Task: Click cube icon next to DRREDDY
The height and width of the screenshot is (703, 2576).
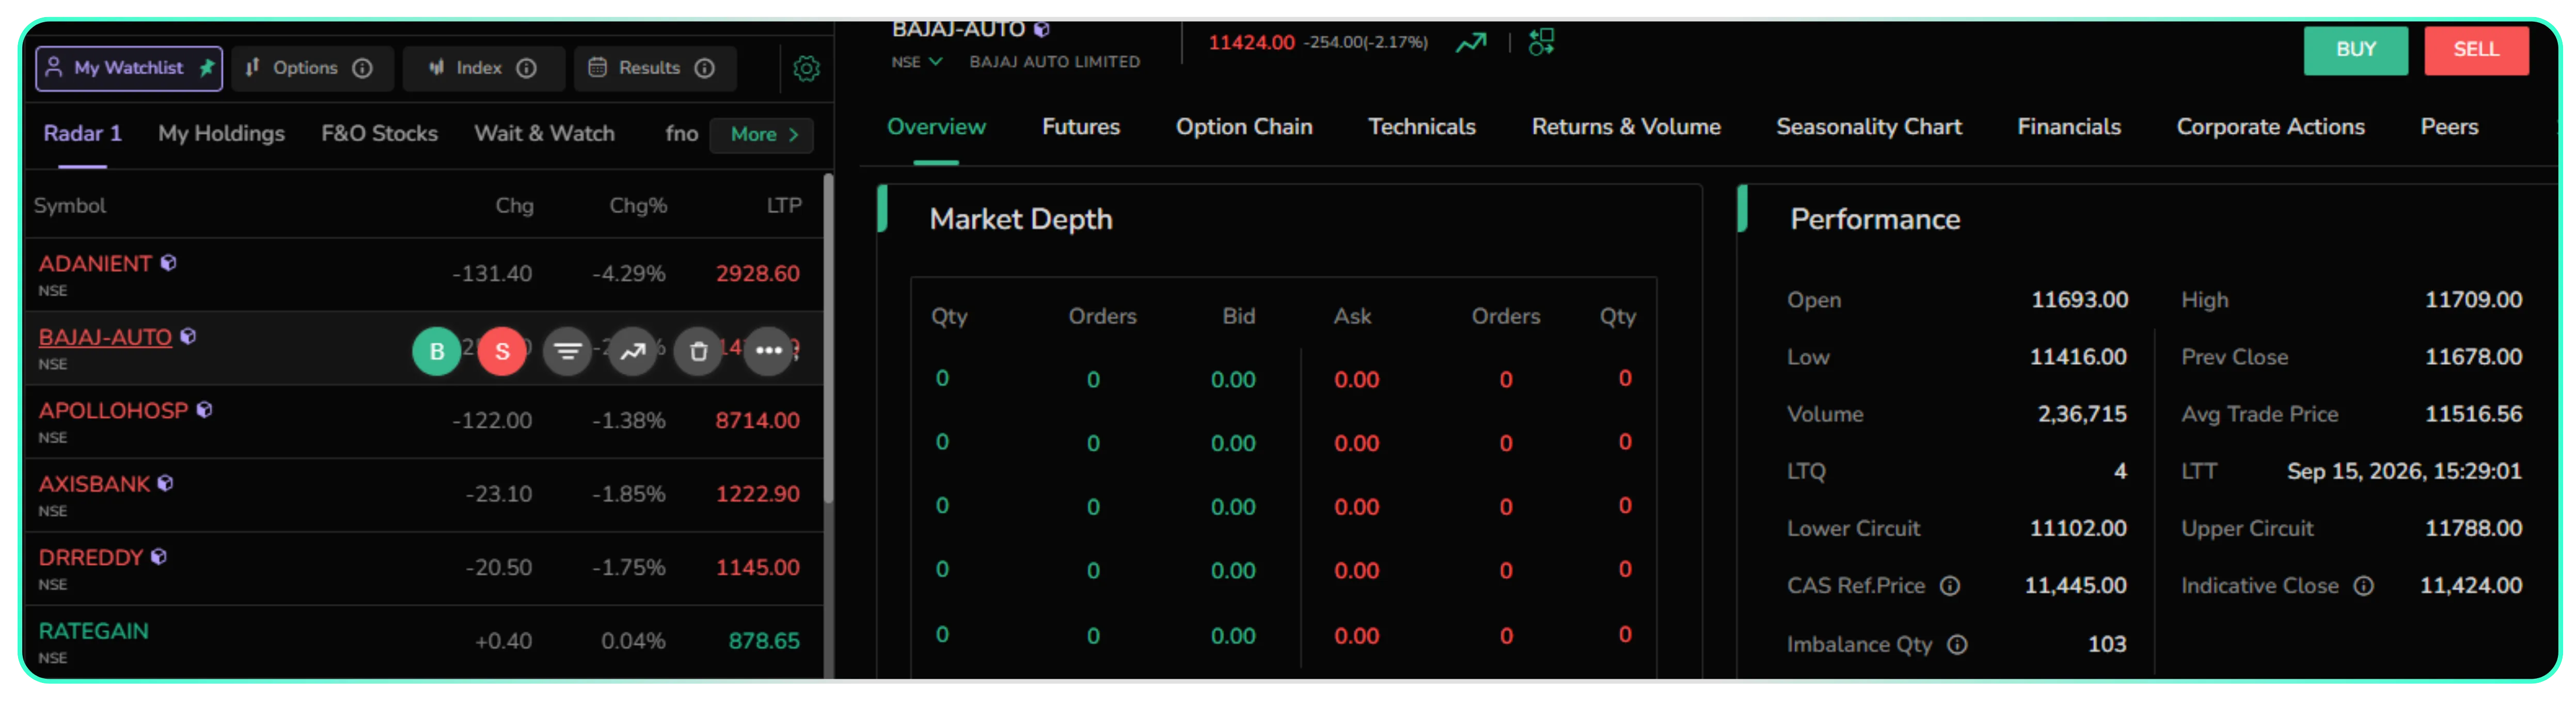Action: [158, 557]
